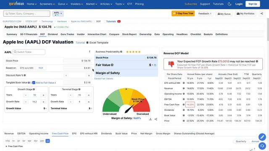Open YouTube tutorials icon in breadcrumb
The height and width of the screenshot is (151, 269).
[119, 21]
